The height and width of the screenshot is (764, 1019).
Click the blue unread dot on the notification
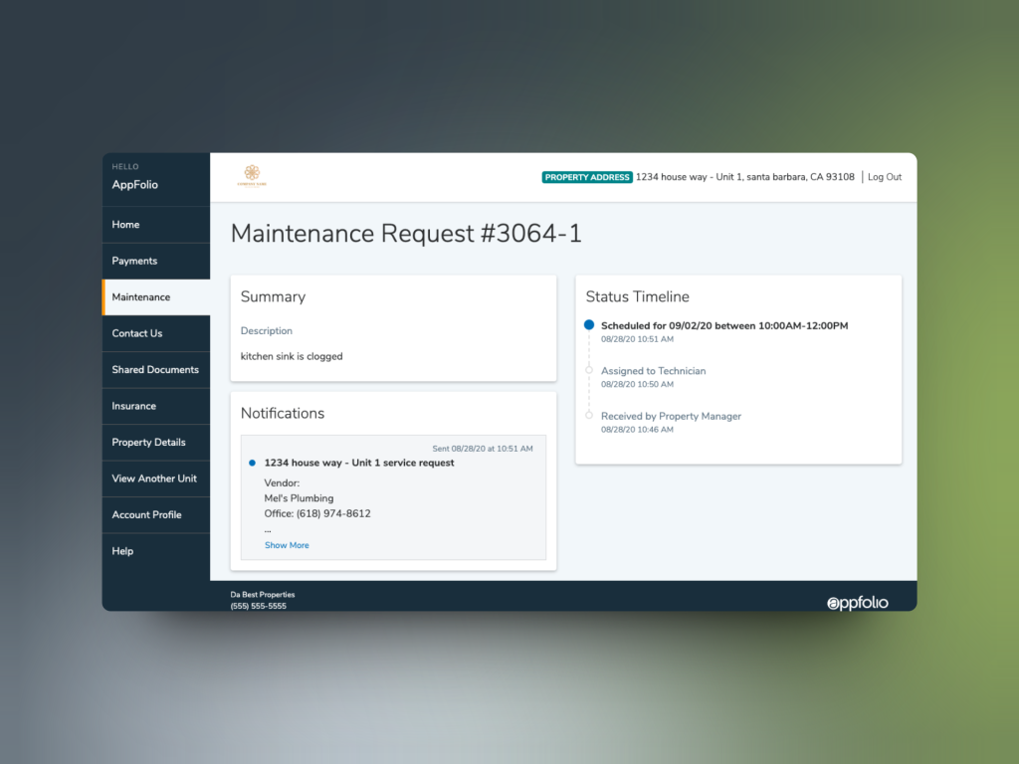pos(252,462)
